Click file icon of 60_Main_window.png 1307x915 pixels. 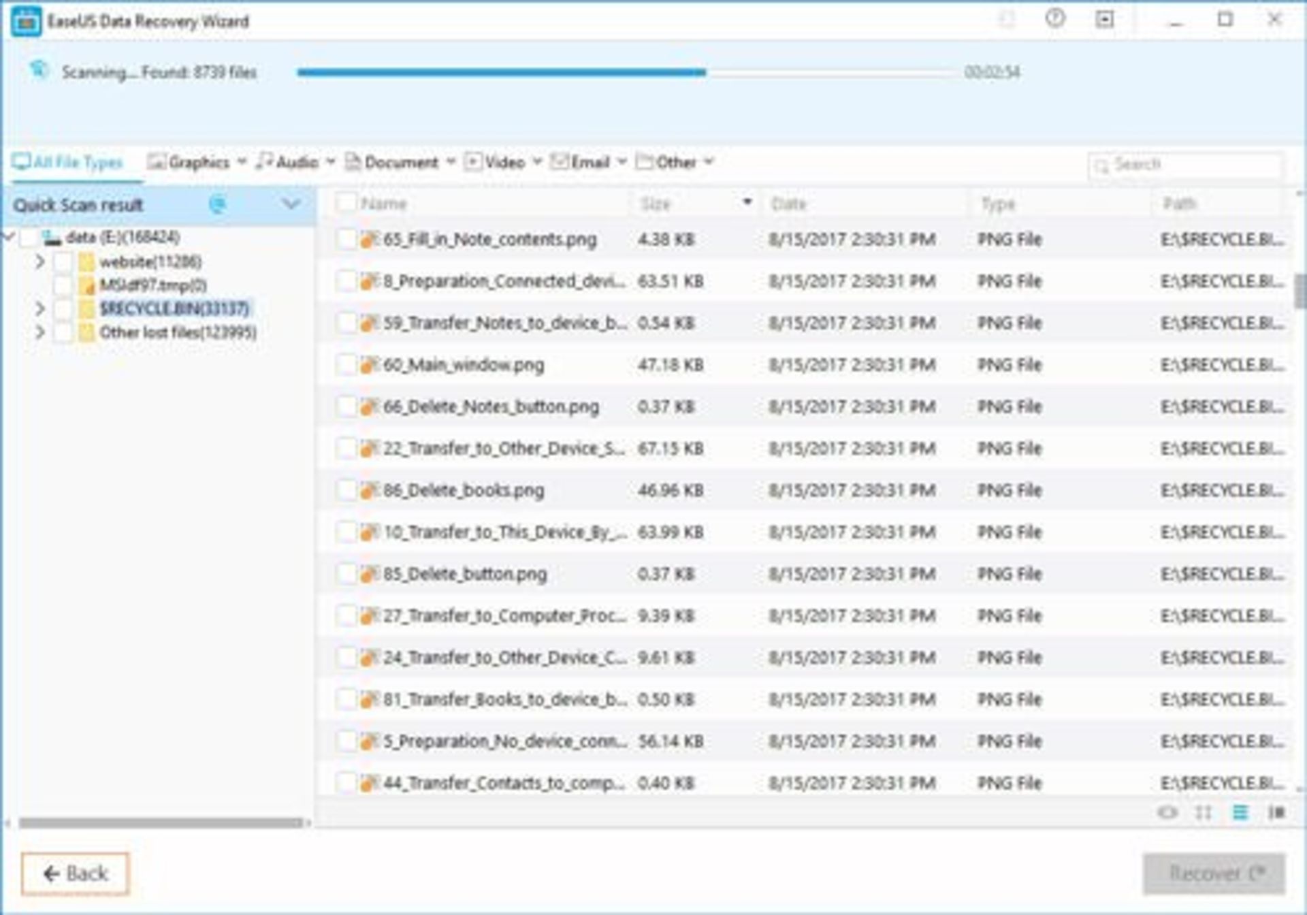[368, 365]
